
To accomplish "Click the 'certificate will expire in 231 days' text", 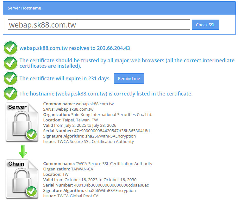I will [x=65, y=79].
